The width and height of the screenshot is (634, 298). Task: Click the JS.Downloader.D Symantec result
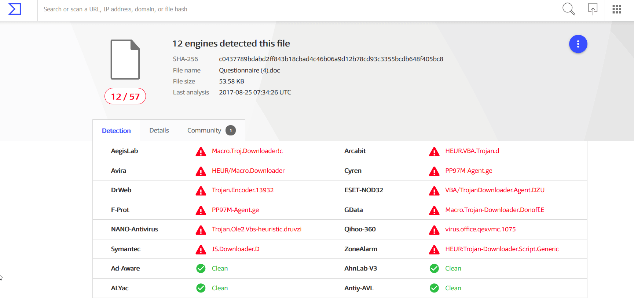235,249
